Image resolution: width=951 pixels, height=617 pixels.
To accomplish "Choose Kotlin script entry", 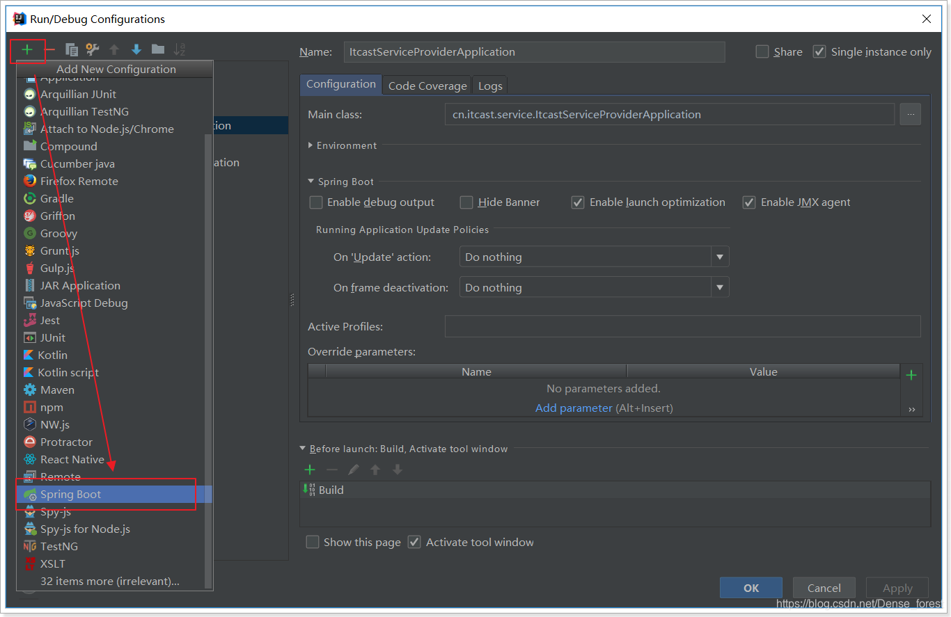I will pyautogui.click(x=111, y=373).
